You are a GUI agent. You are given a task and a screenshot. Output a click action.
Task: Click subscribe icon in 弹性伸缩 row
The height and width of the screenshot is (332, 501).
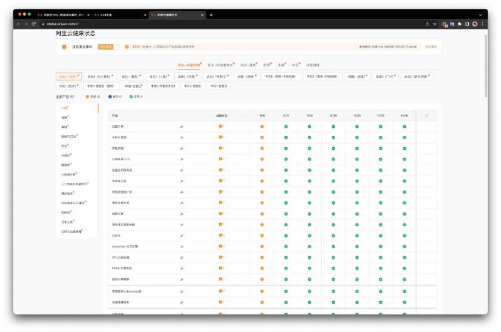point(182,148)
